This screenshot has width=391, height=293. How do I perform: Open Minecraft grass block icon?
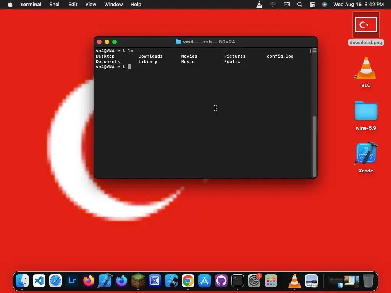click(x=138, y=281)
